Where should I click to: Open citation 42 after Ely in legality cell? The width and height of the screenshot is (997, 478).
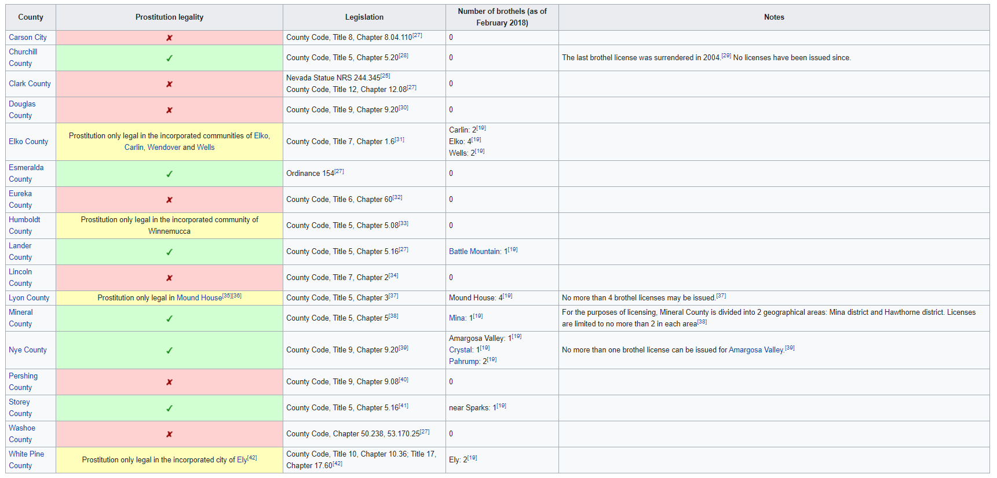pyautogui.click(x=252, y=458)
